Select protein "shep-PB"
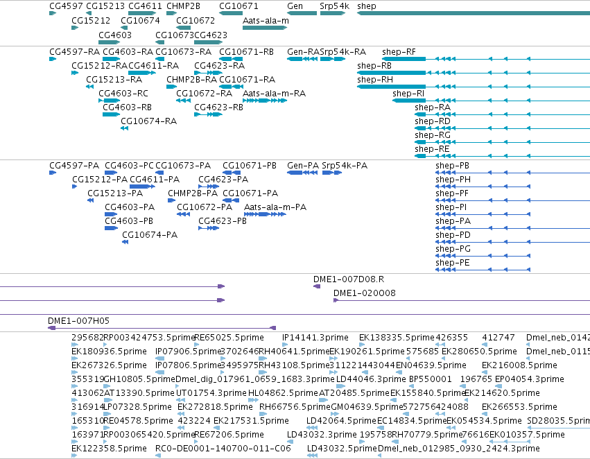The width and height of the screenshot is (590, 459). (452, 166)
